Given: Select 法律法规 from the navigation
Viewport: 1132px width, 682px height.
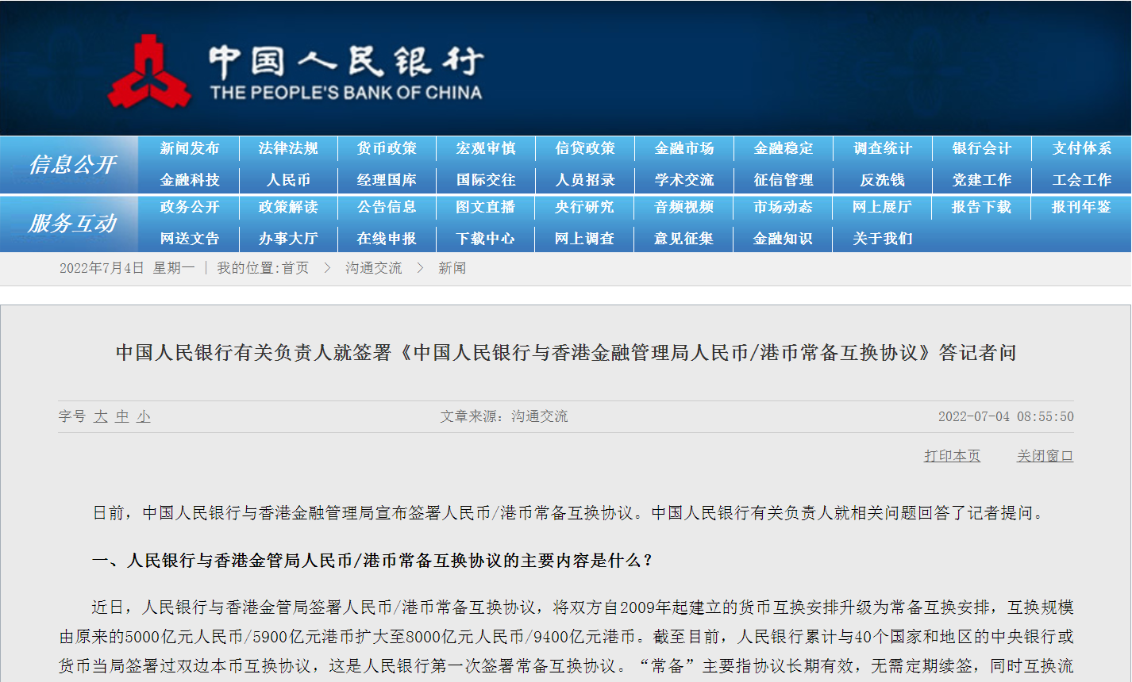Looking at the screenshot, I should pos(287,148).
